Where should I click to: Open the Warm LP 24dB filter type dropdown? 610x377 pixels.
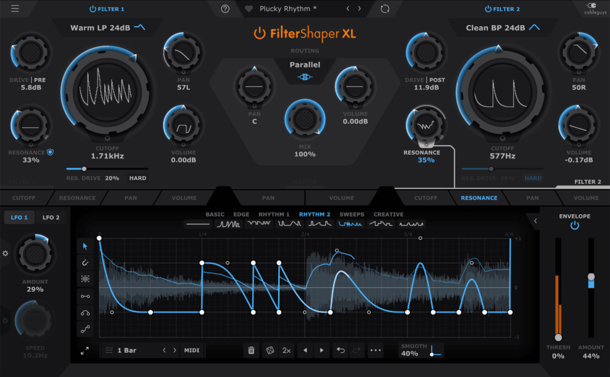tap(107, 27)
